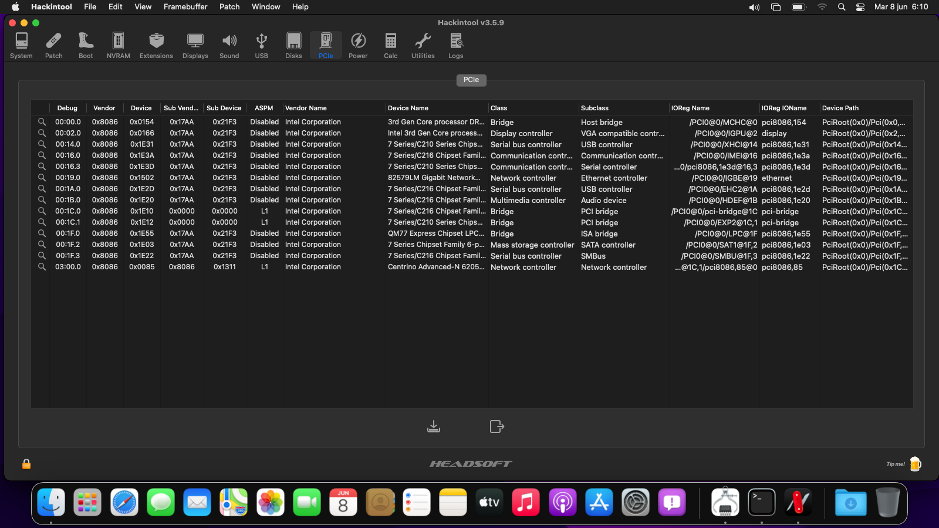Viewport: 939px width, 528px height.
Task: Click magnifier icon for device 00:1F.2
Action: pyautogui.click(x=42, y=245)
